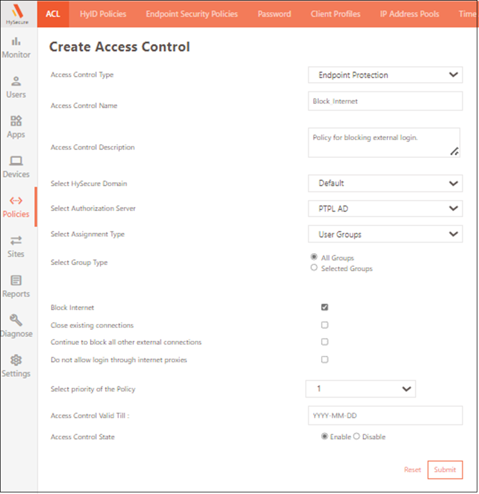
Task: Open the Reports sidebar icon
Action: [16, 281]
